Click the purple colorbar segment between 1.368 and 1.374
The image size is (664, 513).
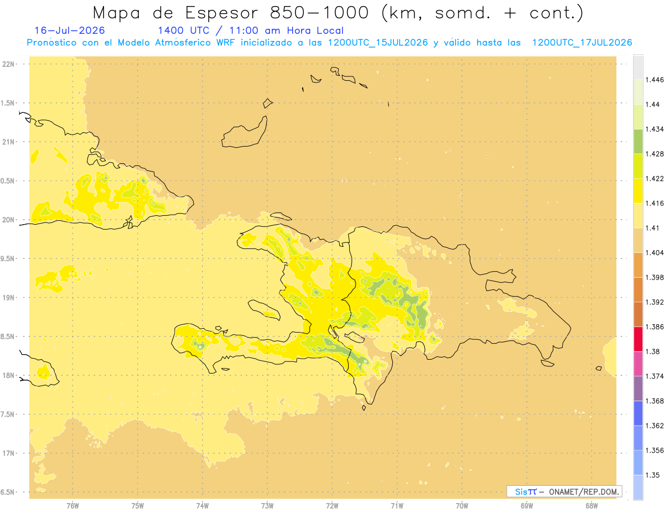(638, 388)
